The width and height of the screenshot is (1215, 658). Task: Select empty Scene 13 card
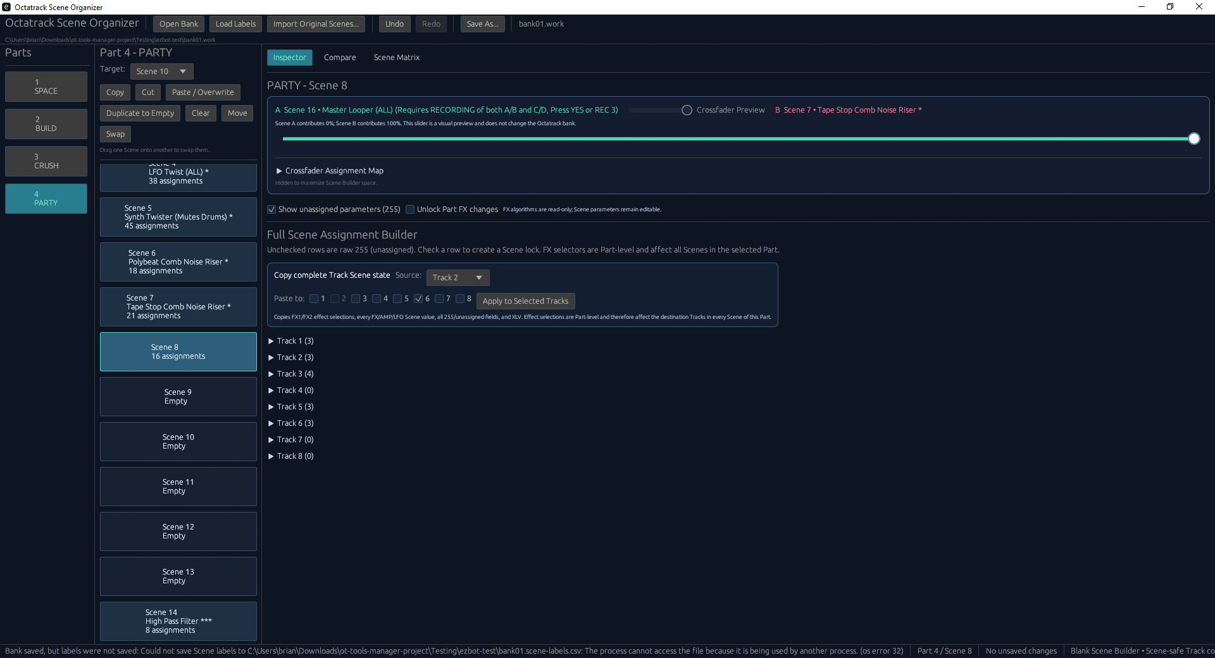coord(178,576)
